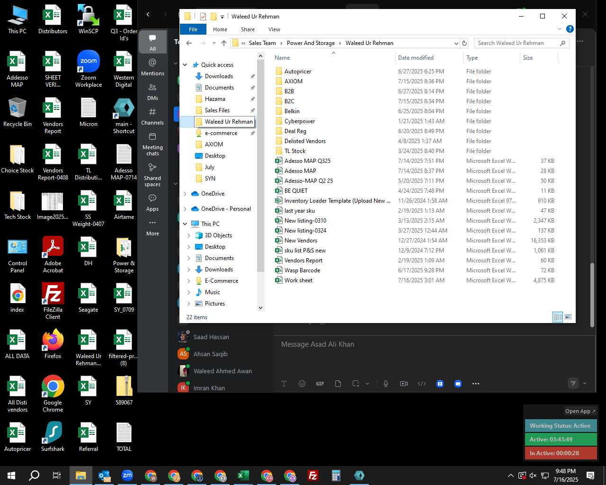Click the emoji icon in the message toolbar

tap(302, 384)
